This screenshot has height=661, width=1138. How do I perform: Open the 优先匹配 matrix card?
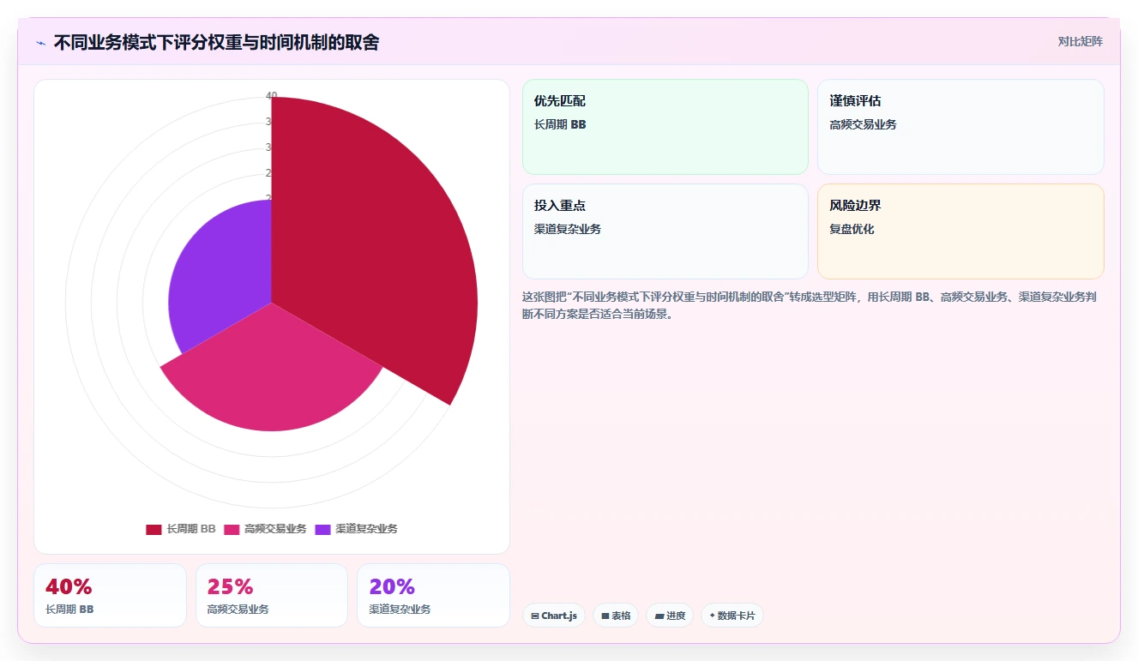tap(665, 127)
